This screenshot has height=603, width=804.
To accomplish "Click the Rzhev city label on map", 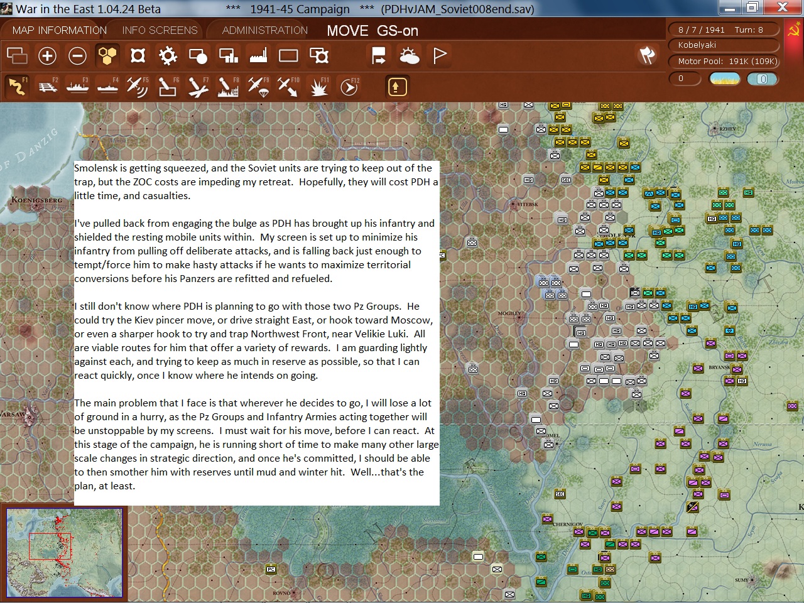I will 727,129.
